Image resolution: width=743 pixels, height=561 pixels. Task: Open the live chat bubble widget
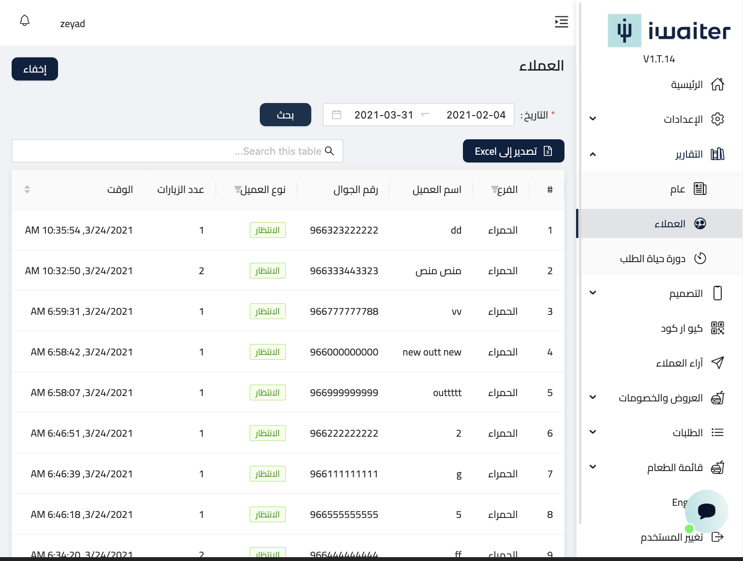(x=706, y=511)
